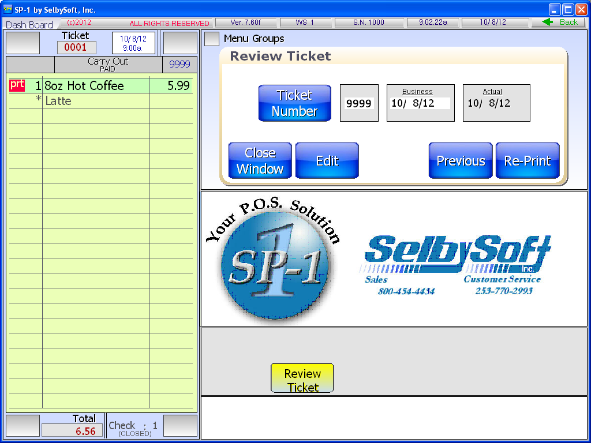Click the SelbySoft Inc. logo
This screenshot has height=443, width=591.
[x=455, y=254]
